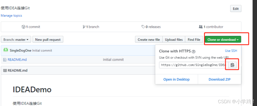The width and height of the screenshot is (257, 106).
Task: Click the Upload files button
Action: 174,39
